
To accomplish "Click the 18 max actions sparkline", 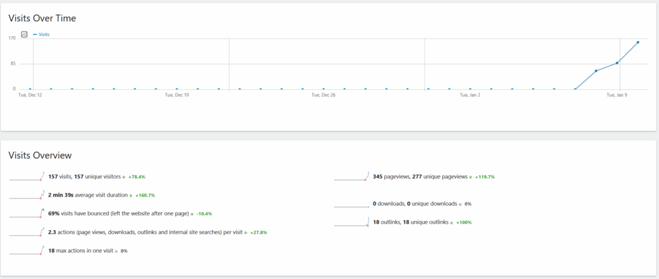I will pos(27,250).
